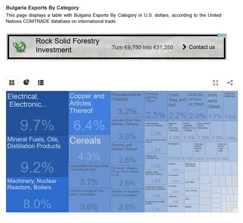Select the Pharmaceutical Products 3.2% tile

(127, 104)
